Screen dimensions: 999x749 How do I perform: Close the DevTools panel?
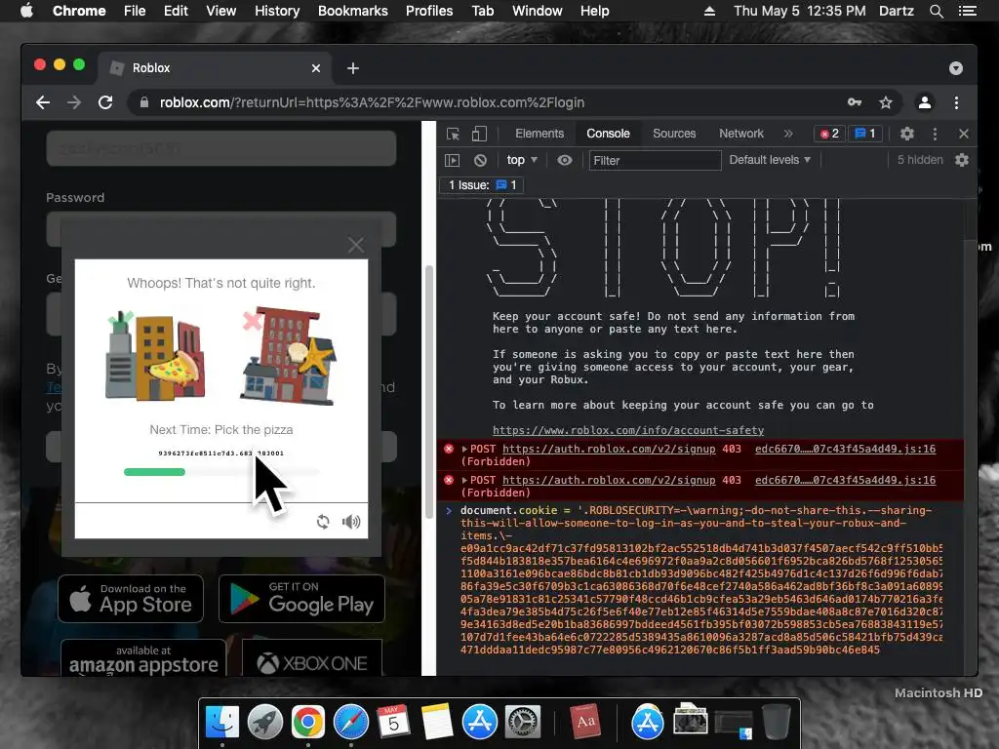pos(963,134)
